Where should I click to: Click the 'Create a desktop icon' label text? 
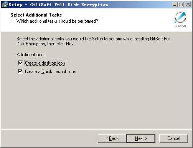pyautogui.click(x=45, y=63)
